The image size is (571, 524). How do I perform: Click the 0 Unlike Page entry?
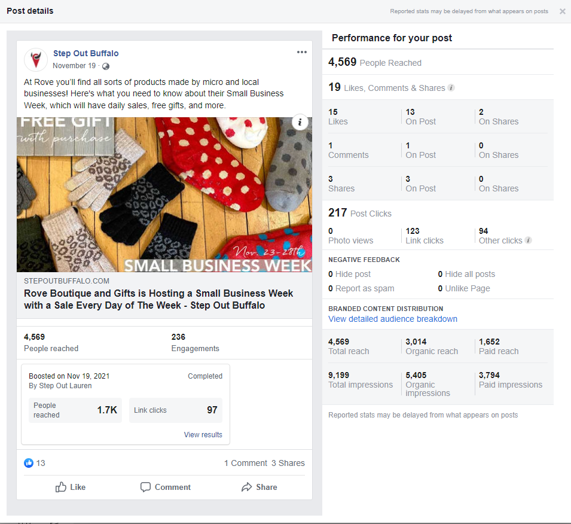[464, 288]
